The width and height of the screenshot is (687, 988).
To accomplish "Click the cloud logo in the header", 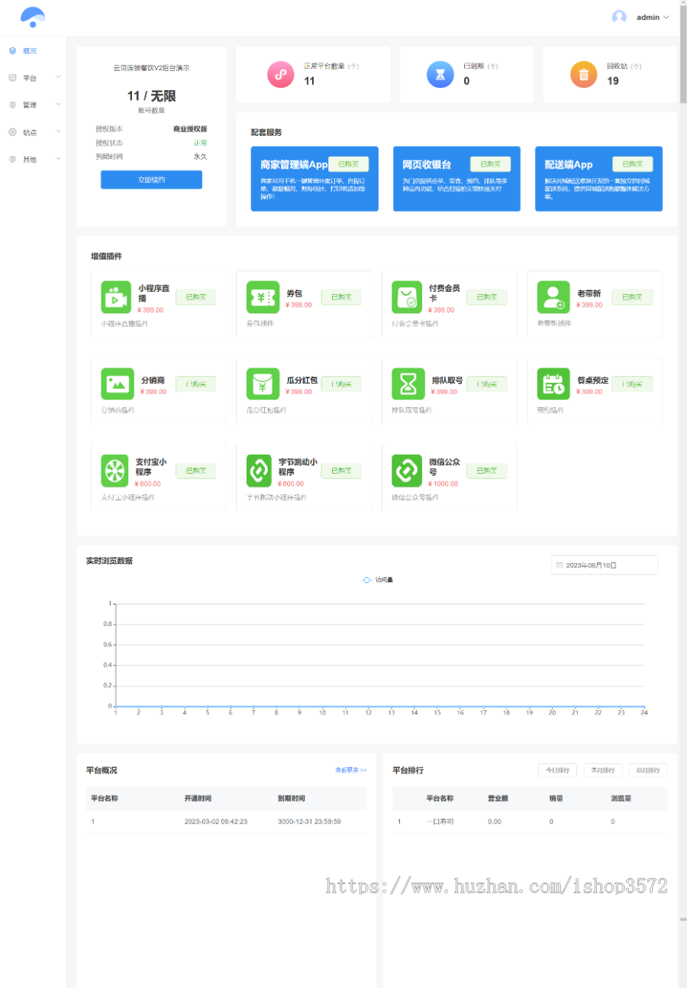I will (x=33, y=16).
